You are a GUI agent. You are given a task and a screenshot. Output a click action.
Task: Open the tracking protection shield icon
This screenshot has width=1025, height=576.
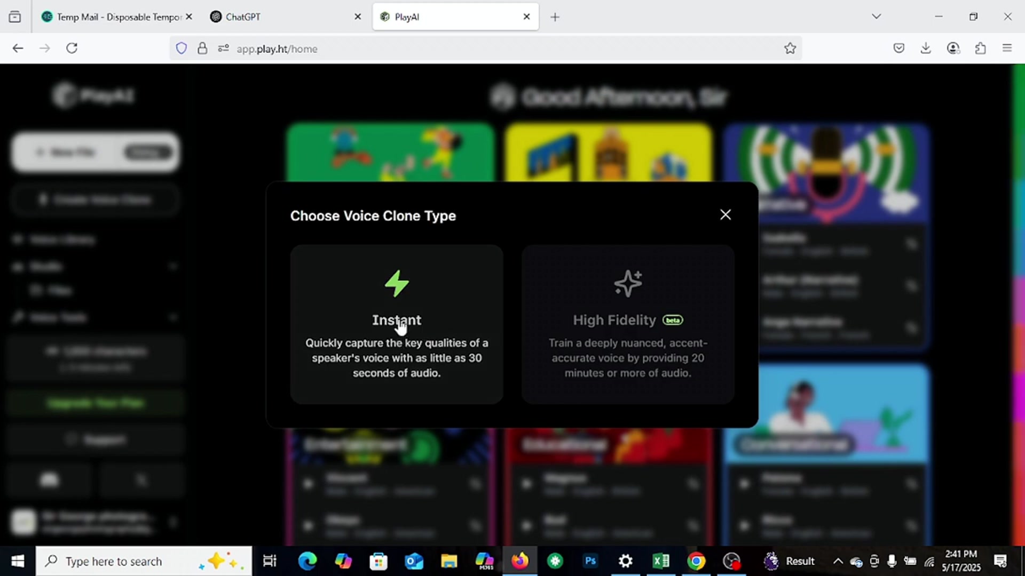[x=182, y=49]
